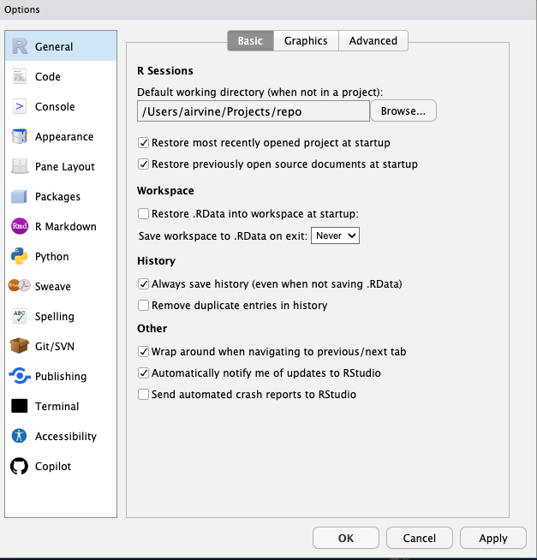
Task: Uncheck Restore most recently opened project
Action: 143,143
